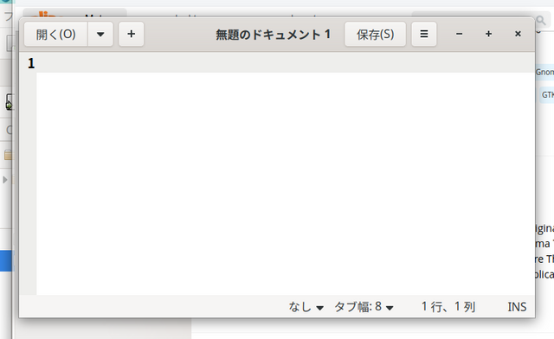
Task: Click into the empty text editing area
Action: [x=286, y=183]
